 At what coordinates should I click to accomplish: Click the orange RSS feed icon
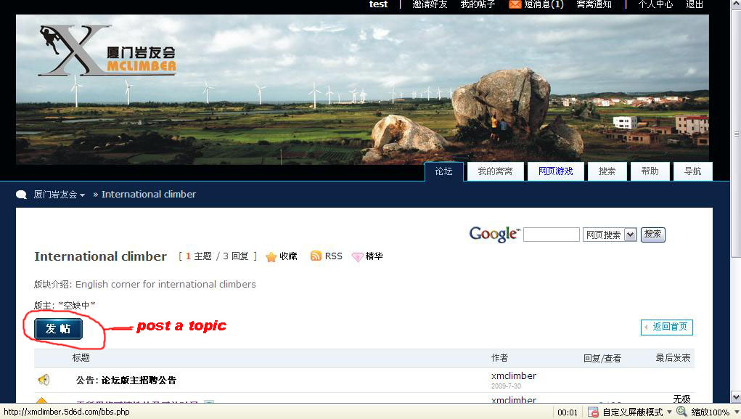(316, 256)
